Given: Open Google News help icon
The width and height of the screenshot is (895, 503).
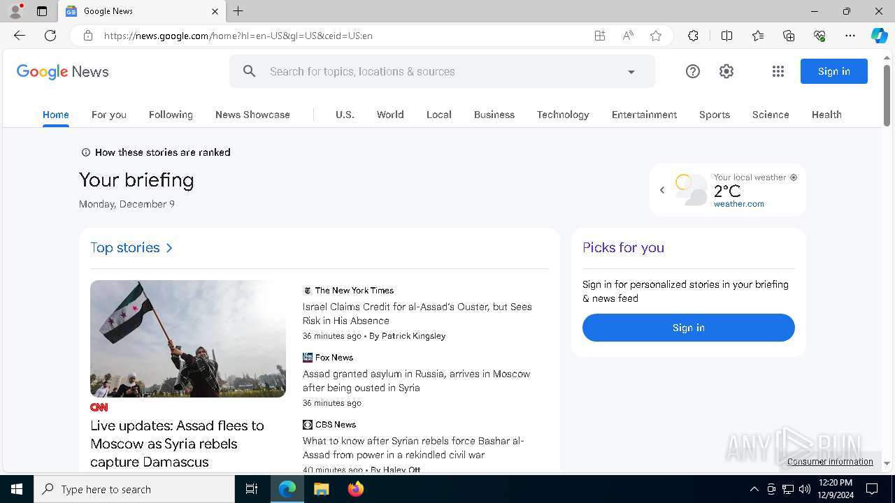Looking at the screenshot, I should point(692,71).
